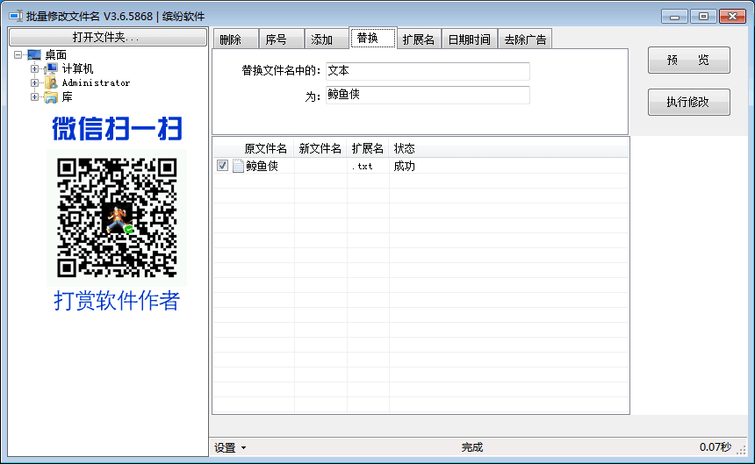Select the 库 library icon
The height and width of the screenshot is (464, 755).
[52, 97]
